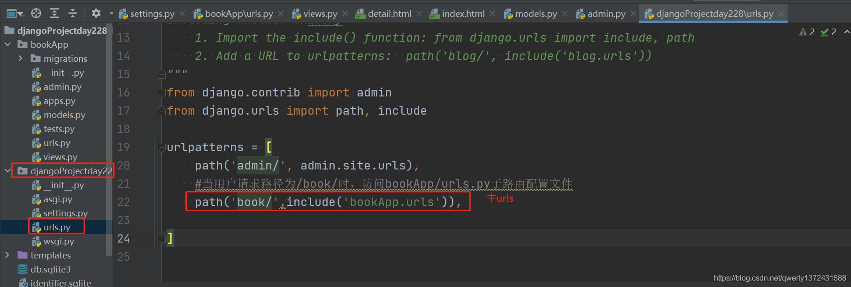This screenshot has height=287, width=851.
Task: Fold the urlpatterns list at line 19
Action: [x=161, y=147]
